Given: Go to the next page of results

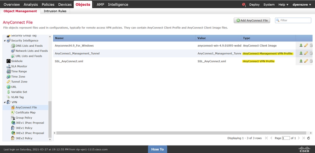Looking at the screenshot, I should point(299,138).
